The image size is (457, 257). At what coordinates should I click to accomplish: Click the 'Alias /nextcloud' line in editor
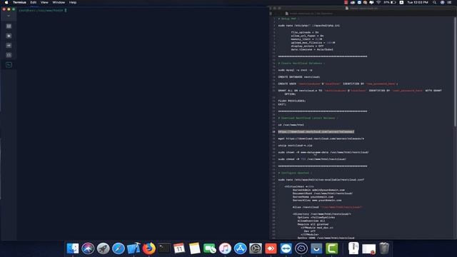coord(327,207)
